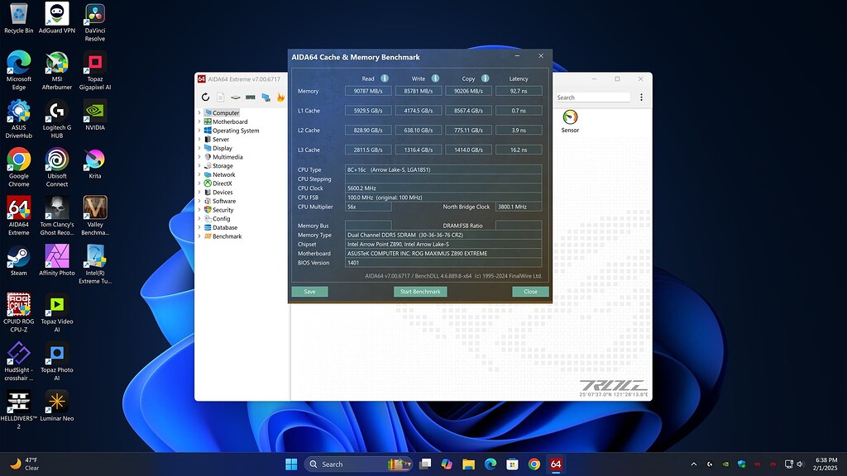
Task: Expand the Display tree node arrow
Action: 199,148
